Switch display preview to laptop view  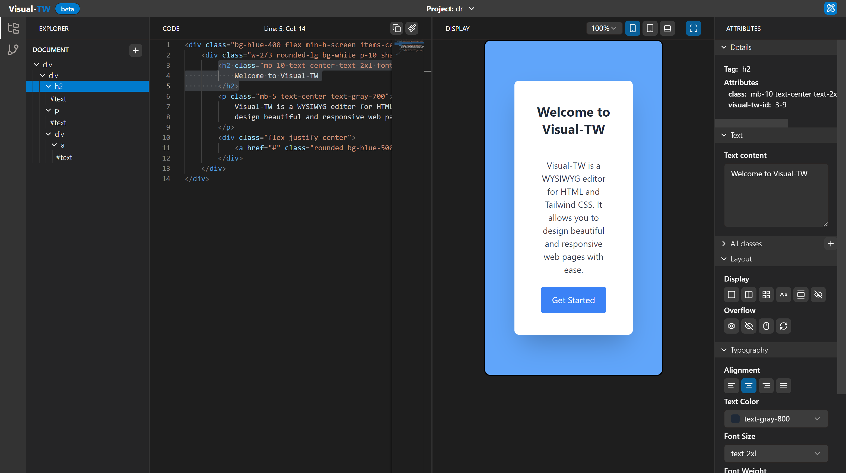667,28
